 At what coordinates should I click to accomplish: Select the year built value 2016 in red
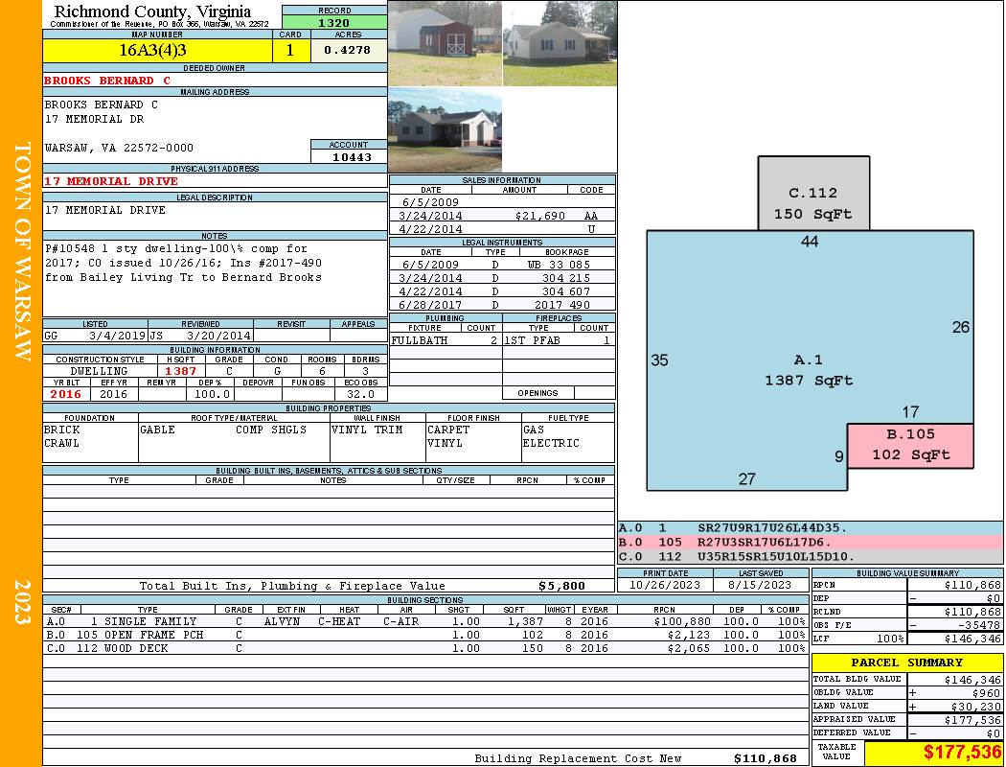[66, 394]
